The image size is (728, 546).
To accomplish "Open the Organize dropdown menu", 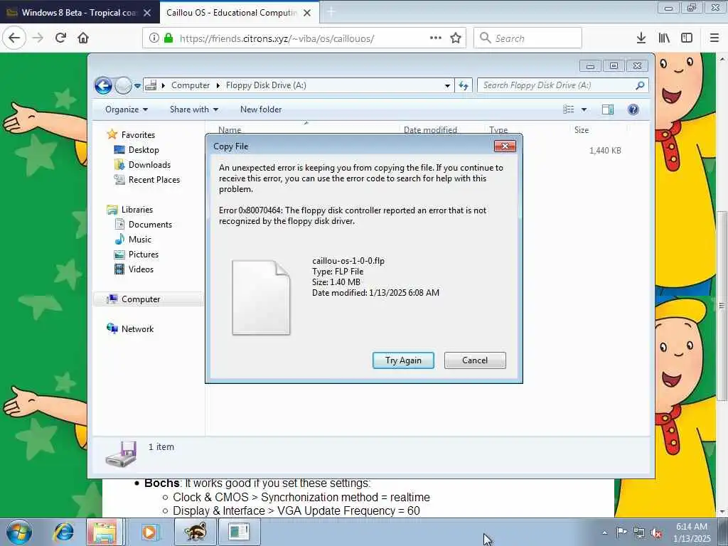I will (x=127, y=109).
